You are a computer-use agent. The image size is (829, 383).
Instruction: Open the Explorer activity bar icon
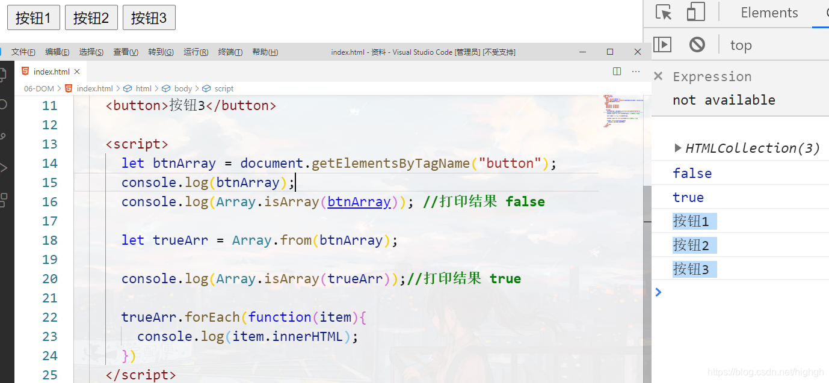click(3, 75)
